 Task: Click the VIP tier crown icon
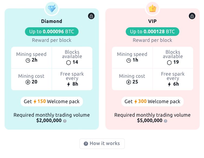153,9
